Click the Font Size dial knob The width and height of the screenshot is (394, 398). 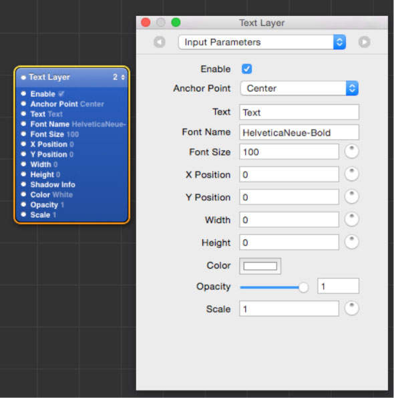click(x=352, y=152)
